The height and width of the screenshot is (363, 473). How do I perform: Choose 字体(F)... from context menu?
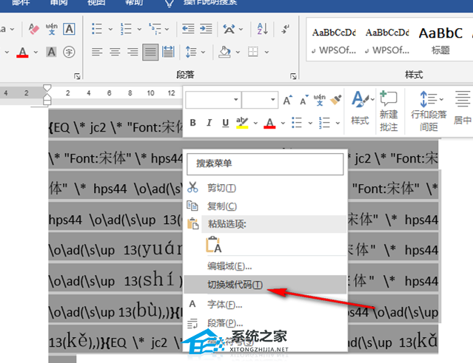click(265, 305)
